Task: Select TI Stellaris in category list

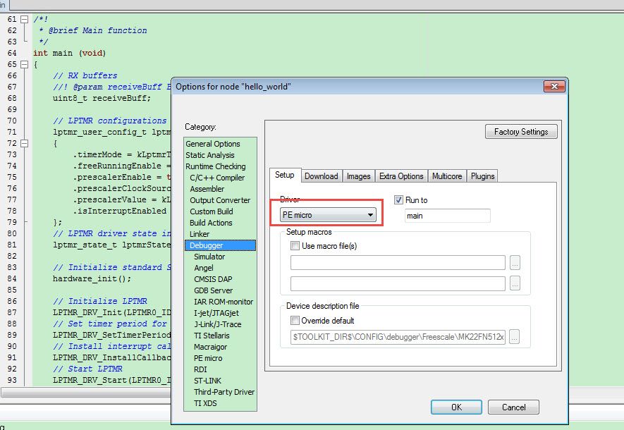Action: point(212,336)
